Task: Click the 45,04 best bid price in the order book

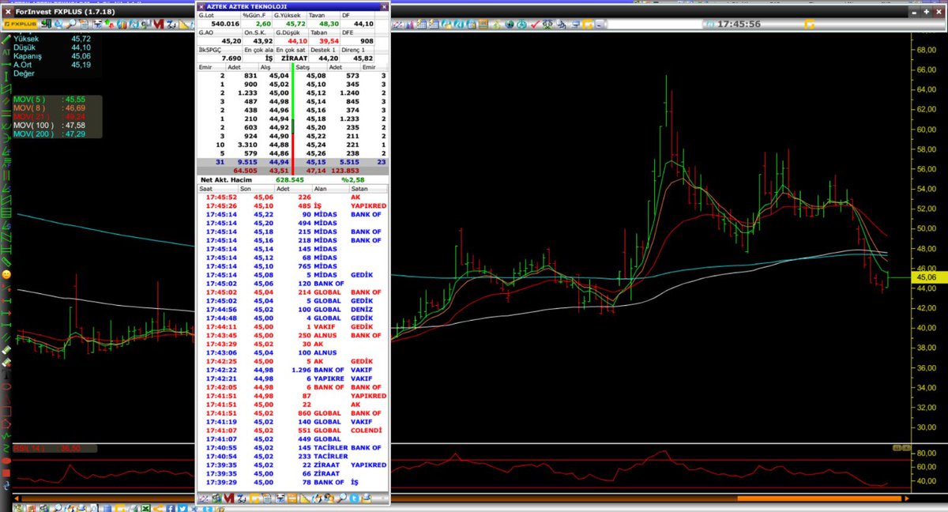Action: point(279,76)
